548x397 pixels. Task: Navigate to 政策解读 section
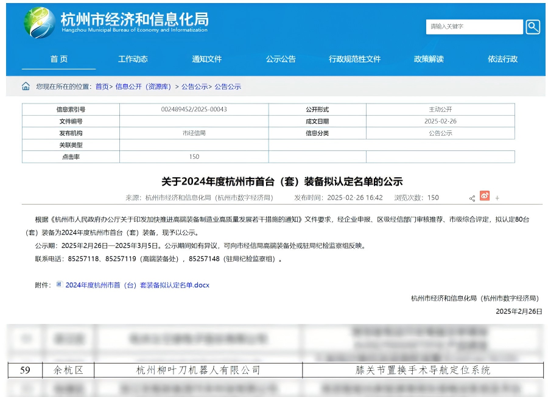[429, 59]
